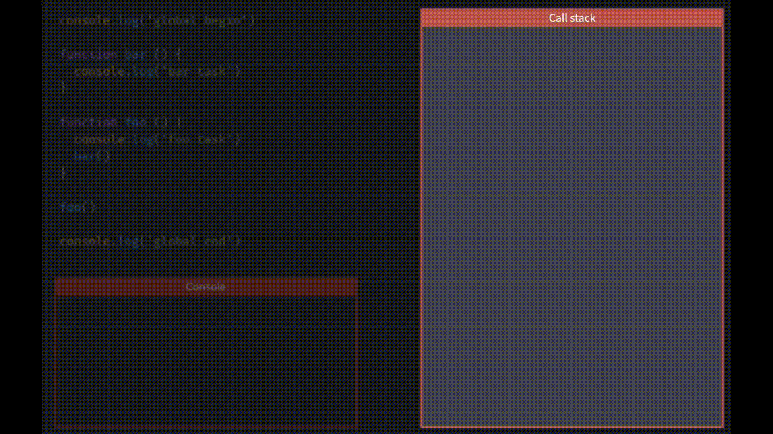Click the word 'bar' in function bar declaration

[x=135, y=54]
